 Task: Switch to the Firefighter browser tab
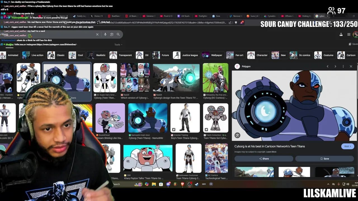point(201,16)
